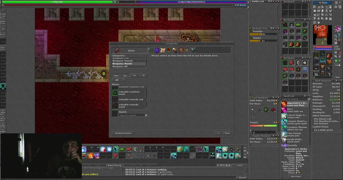Toggle the 1H filter button
The image size is (343, 180).
pyautogui.click(x=134, y=75)
